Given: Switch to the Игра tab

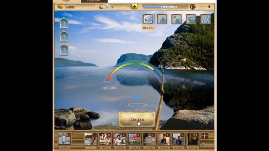Looking at the screenshot, I should click(66, 1).
